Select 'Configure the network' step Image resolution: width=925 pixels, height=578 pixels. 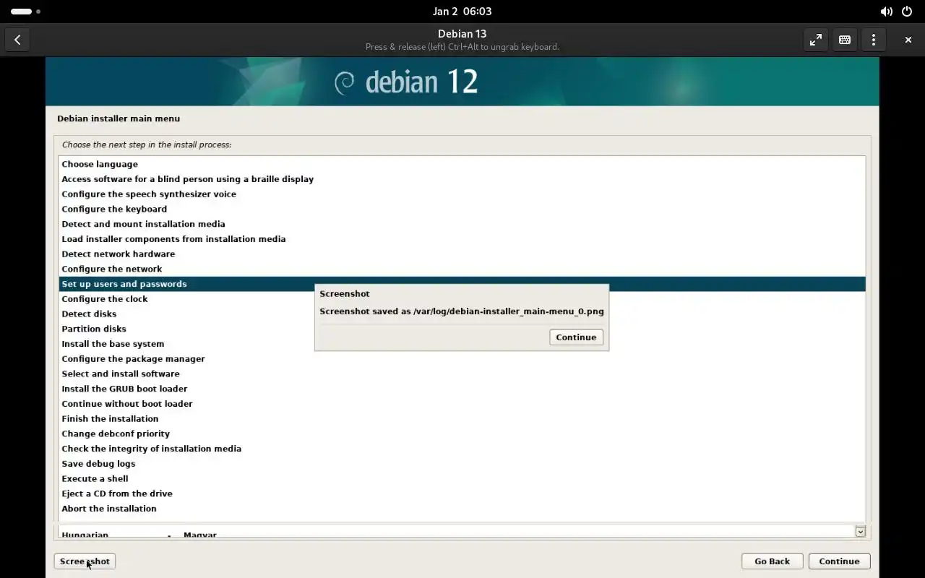462,269
